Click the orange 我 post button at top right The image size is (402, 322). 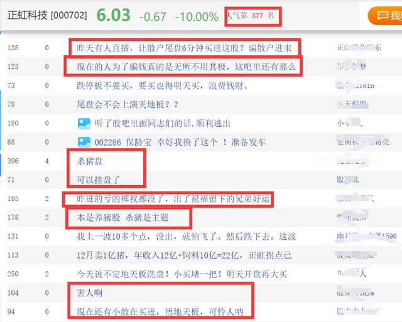tap(385, 16)
